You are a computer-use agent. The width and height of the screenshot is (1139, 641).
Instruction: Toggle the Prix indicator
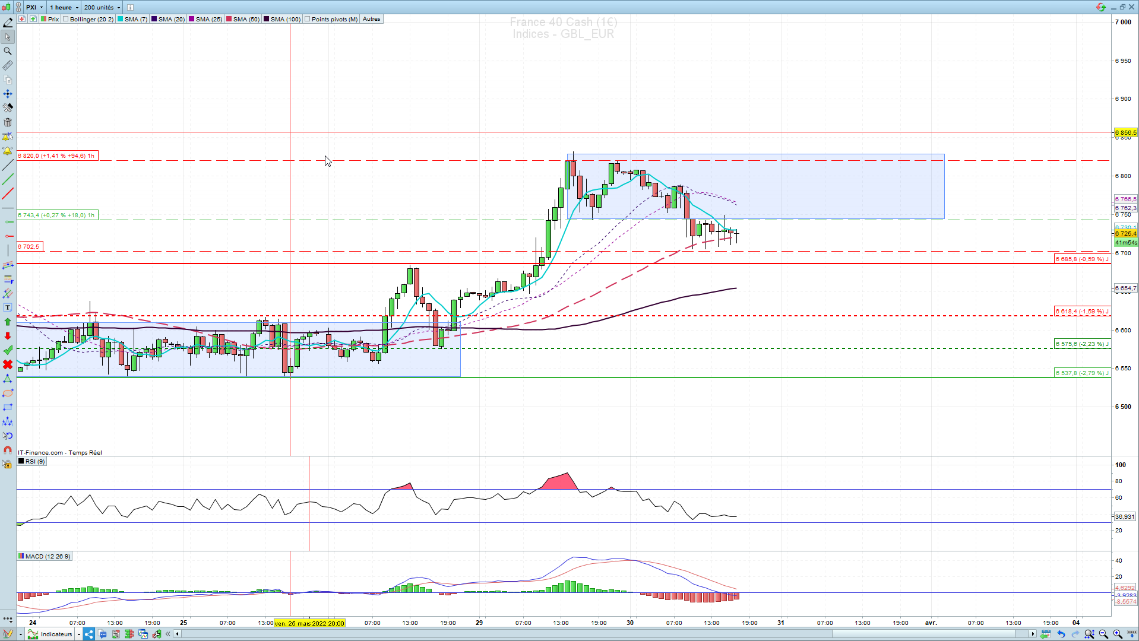(x=50, y=19)
